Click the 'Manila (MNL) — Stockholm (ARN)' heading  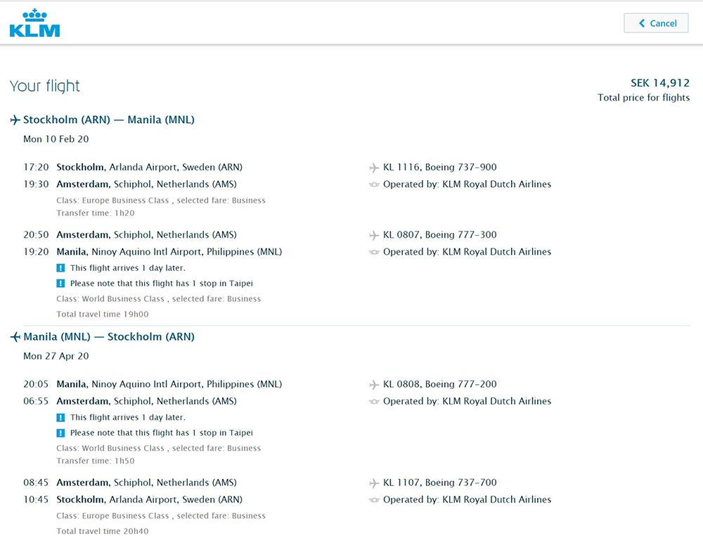tap(109, 337)
